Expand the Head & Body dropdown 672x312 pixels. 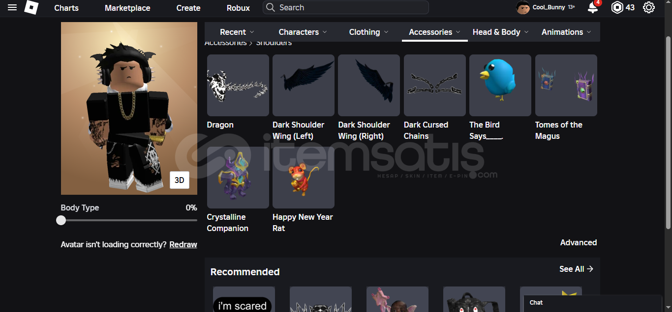pos(501,32)
